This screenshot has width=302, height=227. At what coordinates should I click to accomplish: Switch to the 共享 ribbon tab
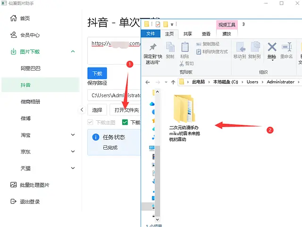pos(188,34)
